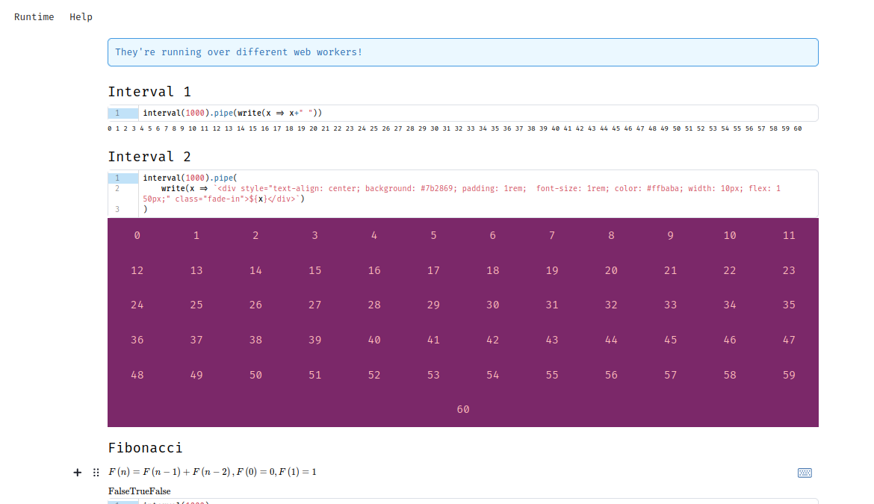Select tile 8 in the purple grid

click(x=611, y=235)
